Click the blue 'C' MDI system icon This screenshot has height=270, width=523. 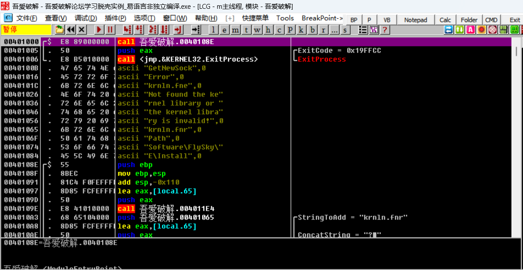8,18
